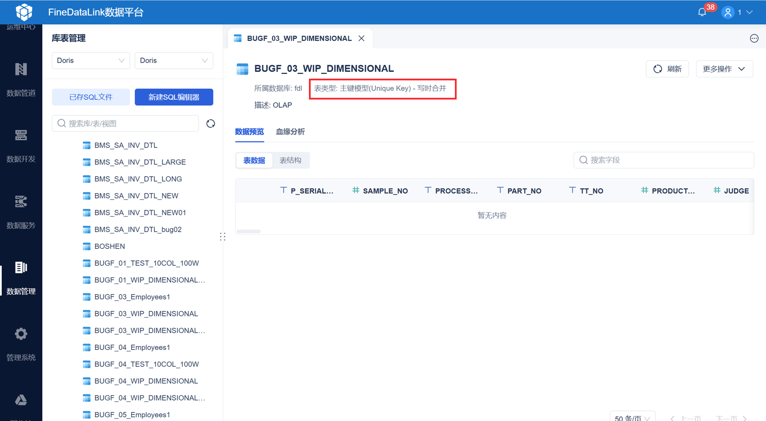Click the text type icon on PART_NO

click(x=500, y=190)
